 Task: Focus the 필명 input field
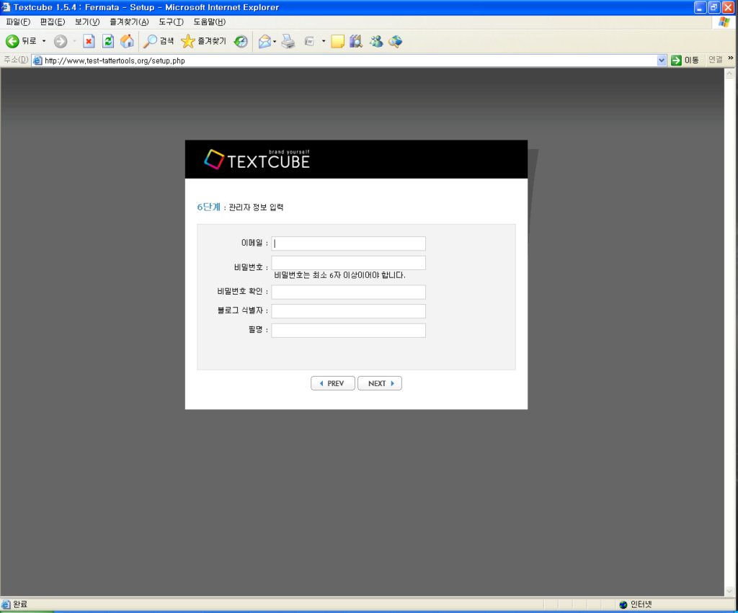[x=348, y=331]
